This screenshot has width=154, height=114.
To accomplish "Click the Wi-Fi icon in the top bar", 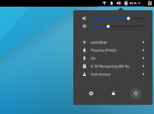I will (104, 3).
